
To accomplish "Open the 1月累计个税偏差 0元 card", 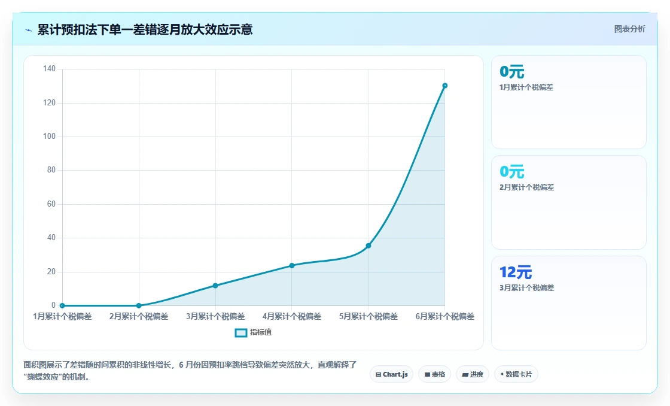I will tap(569, 102).
